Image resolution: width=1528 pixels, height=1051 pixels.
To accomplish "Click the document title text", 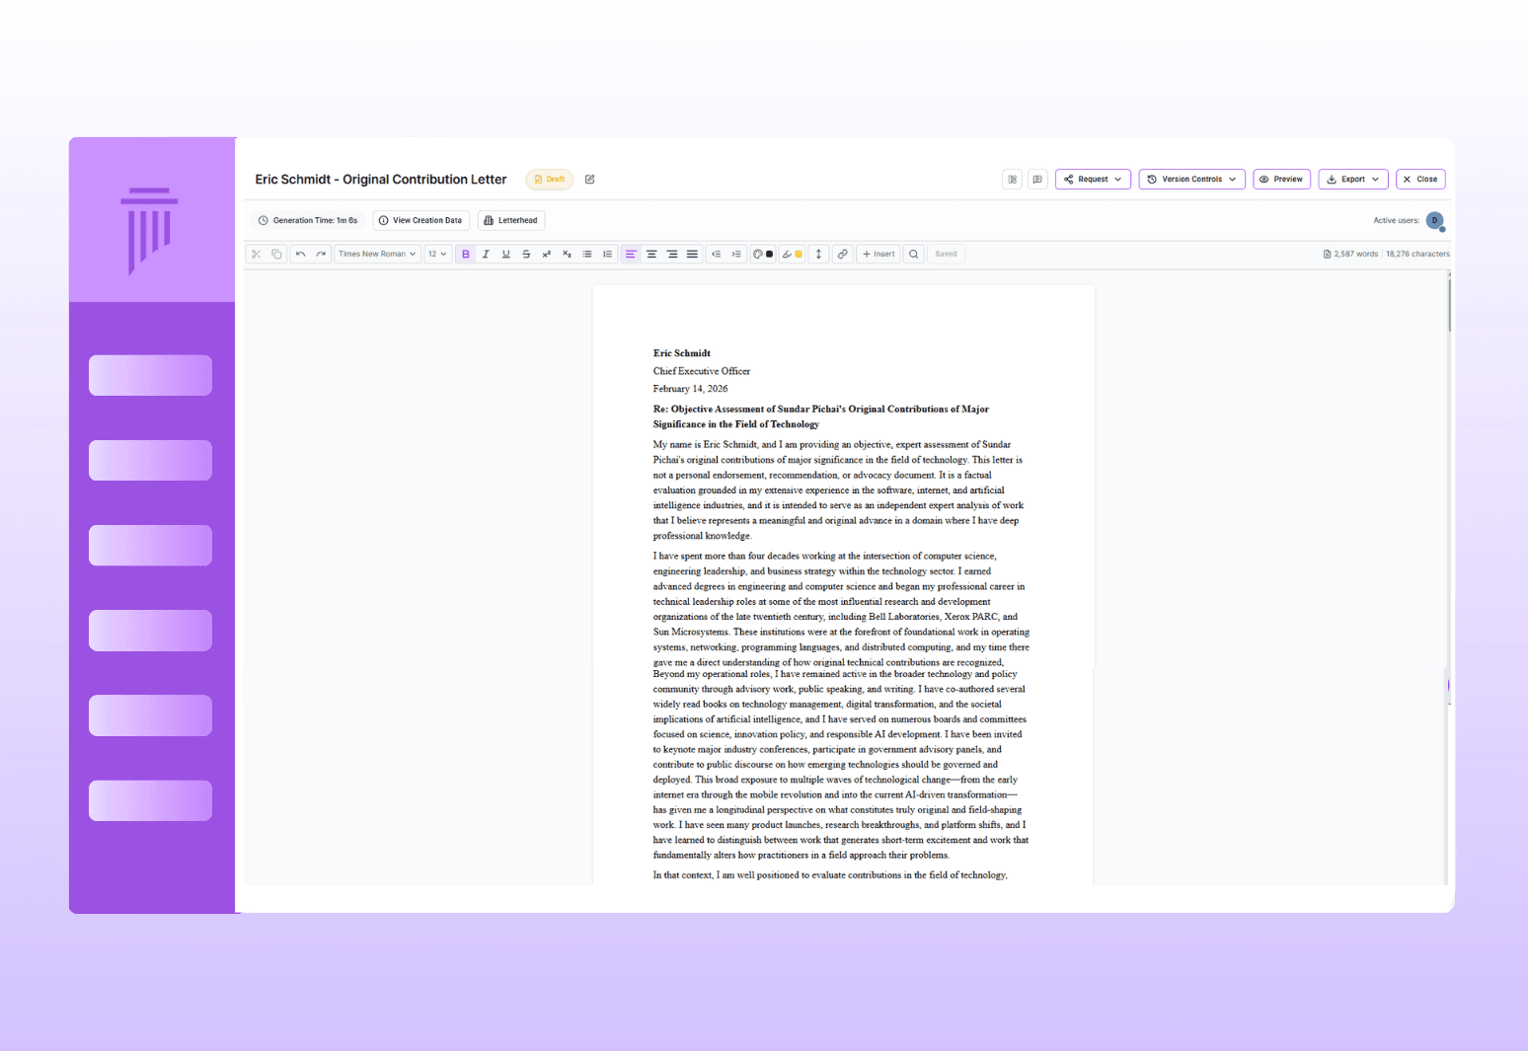I will click(x=381, y=180).
